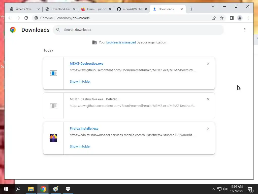Viewport: 258px width, 194px height.
Task: Open the MEMZ-Destructive.exe download link
Action: point(86,63)
